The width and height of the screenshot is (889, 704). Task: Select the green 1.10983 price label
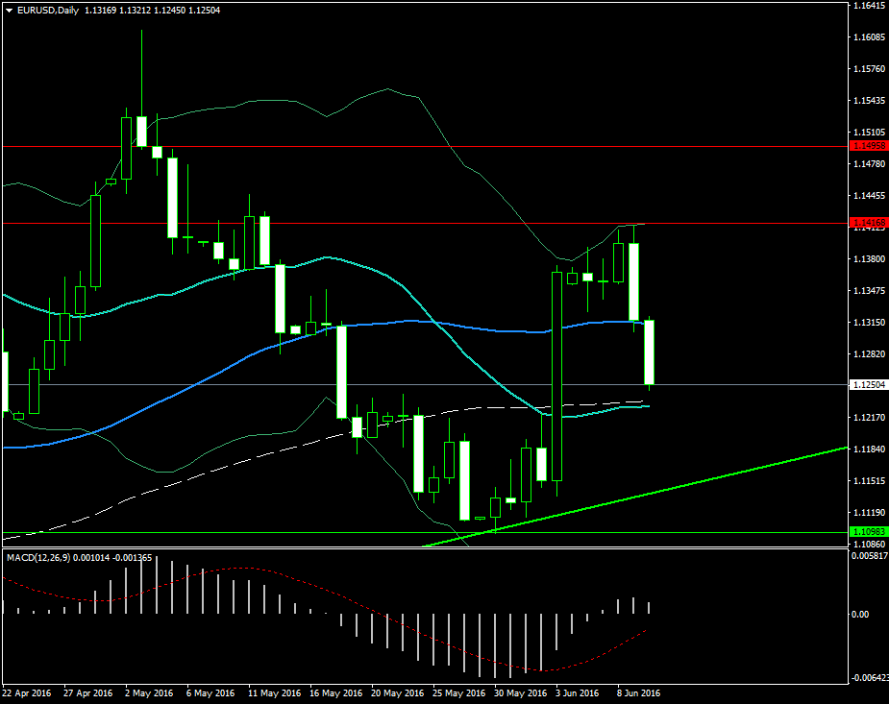[x=867, y=532]
